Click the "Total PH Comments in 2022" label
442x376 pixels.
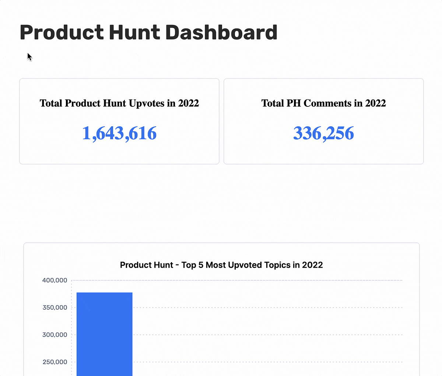323,103
